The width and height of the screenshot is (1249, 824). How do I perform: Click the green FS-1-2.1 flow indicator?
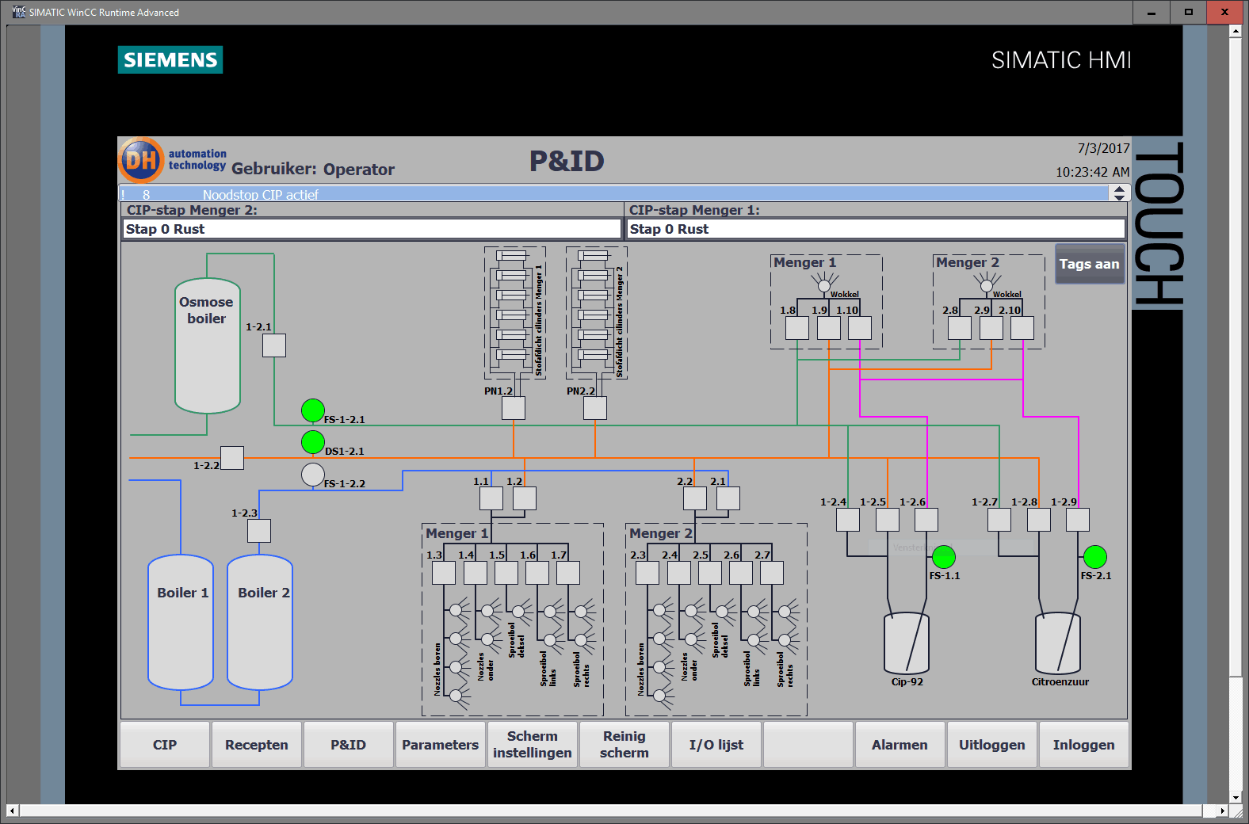[313, 410]
